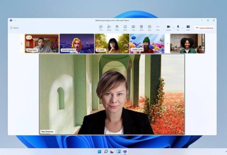The height and width of the screenshot is (155, 227).
Task: Mute the Mic
Action: [178, 27]
